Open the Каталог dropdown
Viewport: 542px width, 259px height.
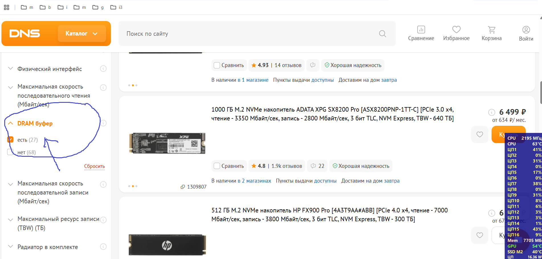point(82,34)
